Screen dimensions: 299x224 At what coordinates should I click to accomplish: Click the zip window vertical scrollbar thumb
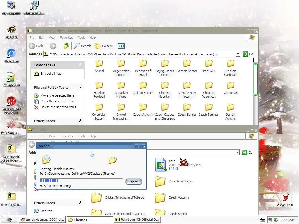click(255, 80)
